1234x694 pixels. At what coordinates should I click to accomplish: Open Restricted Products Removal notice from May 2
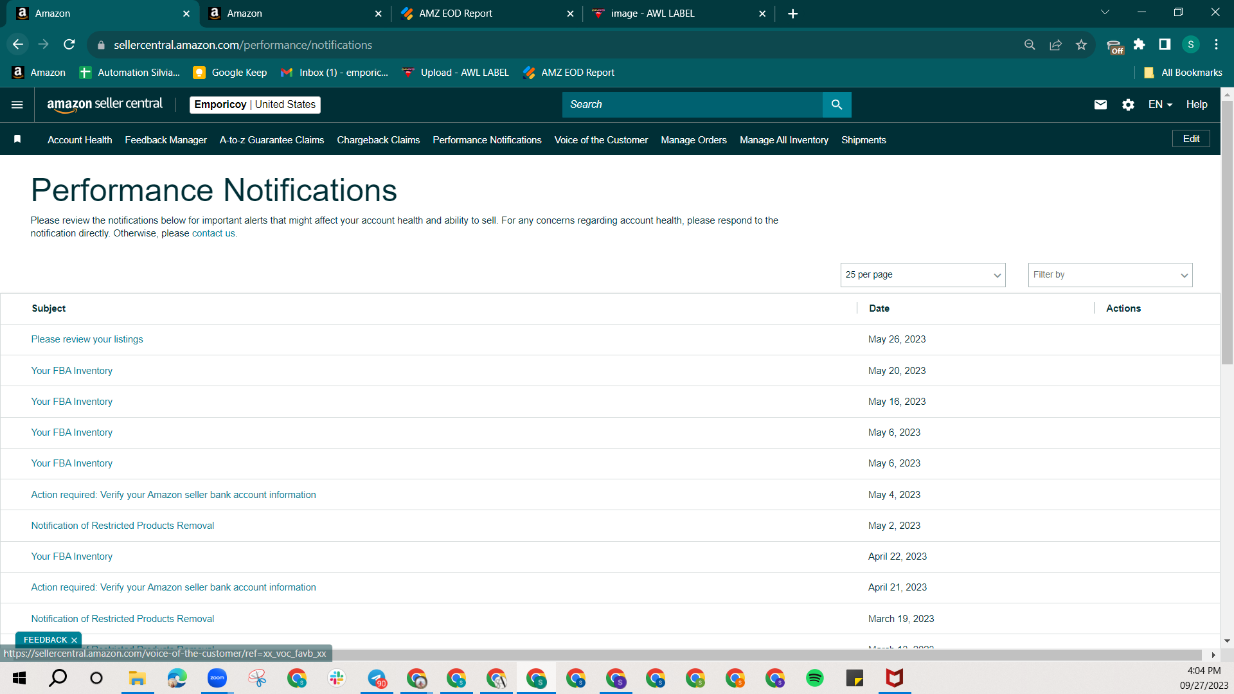[122, 526]
